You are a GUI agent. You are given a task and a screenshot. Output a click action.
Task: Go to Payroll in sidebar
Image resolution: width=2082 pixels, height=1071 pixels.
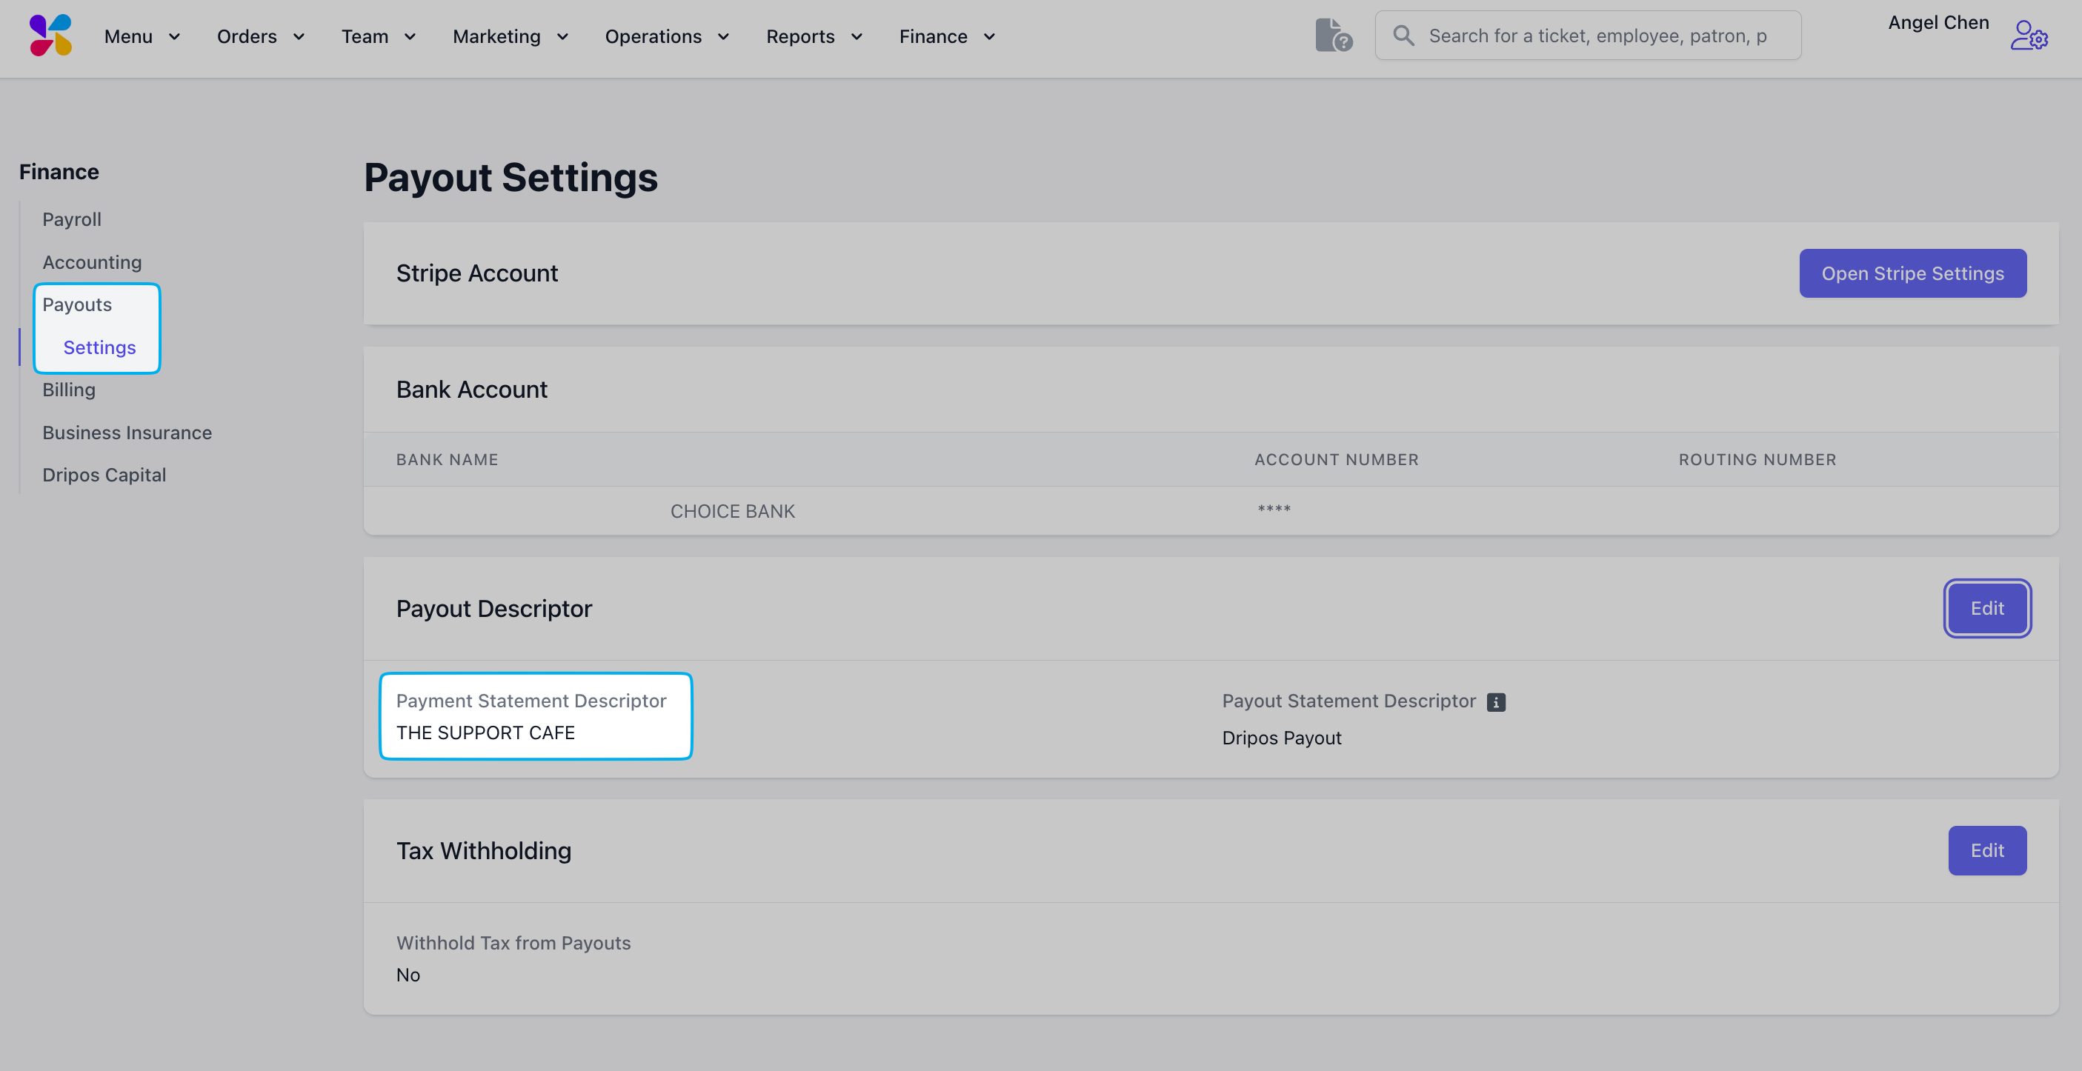72,220
